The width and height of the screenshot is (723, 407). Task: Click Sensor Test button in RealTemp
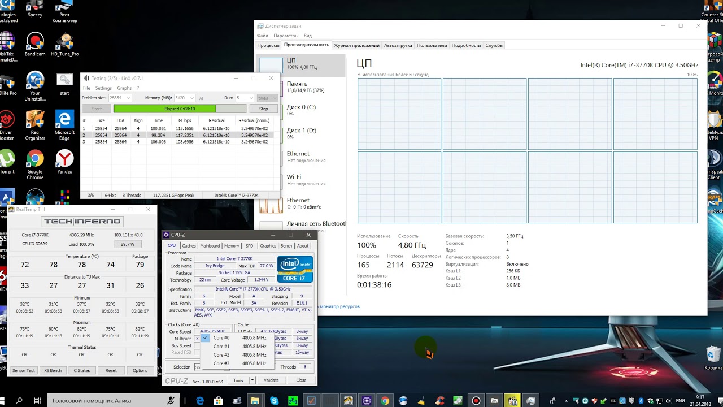(x=24, y=370)
